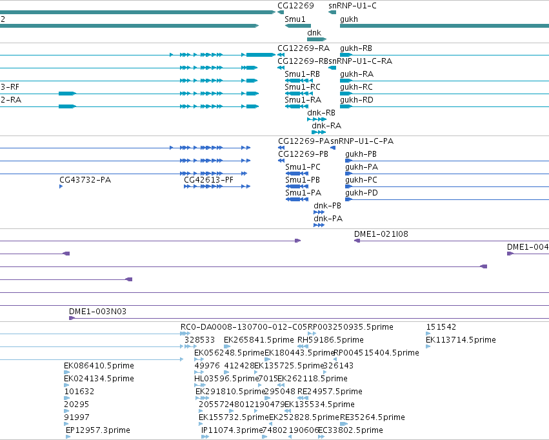The image size is (549, 440).
Task: Select the EK056248.5prime EST label
Action: 229,353
